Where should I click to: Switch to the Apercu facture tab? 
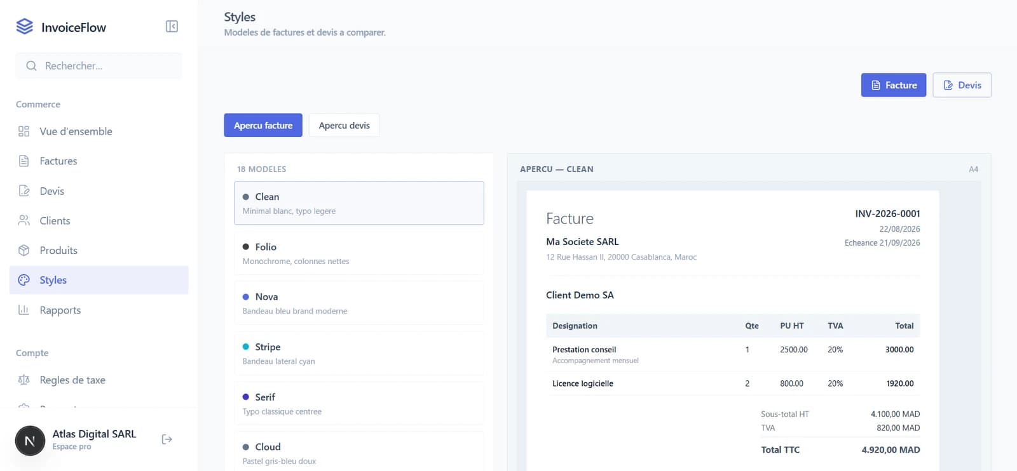coord(263,126)
